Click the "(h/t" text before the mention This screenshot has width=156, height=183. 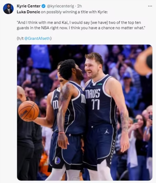(20, 38)
